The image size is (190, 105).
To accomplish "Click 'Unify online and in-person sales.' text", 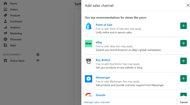I will (114, 32).
